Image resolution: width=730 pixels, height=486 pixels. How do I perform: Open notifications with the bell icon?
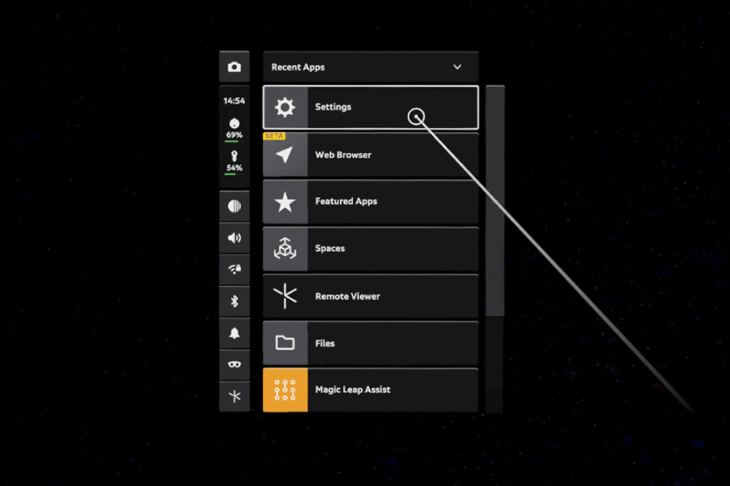click(x=234, y=333)
